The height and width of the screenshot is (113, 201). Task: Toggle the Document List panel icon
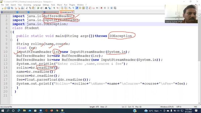(x=87, y=8)
